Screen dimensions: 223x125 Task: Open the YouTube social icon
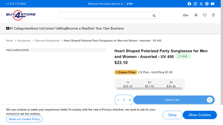point(212,4)
